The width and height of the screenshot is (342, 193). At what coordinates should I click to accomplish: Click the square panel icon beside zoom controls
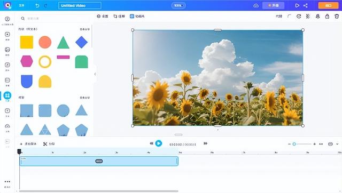(330, 144)
